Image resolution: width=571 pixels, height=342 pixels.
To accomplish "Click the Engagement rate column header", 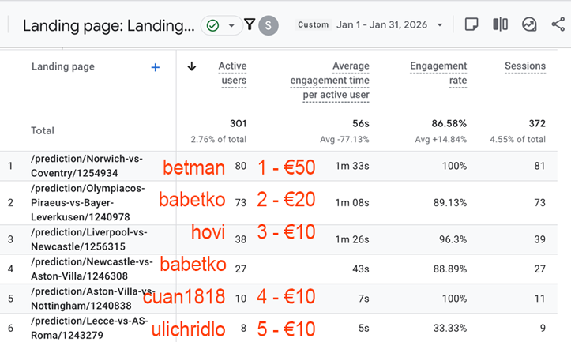I will tap(438, 73).
